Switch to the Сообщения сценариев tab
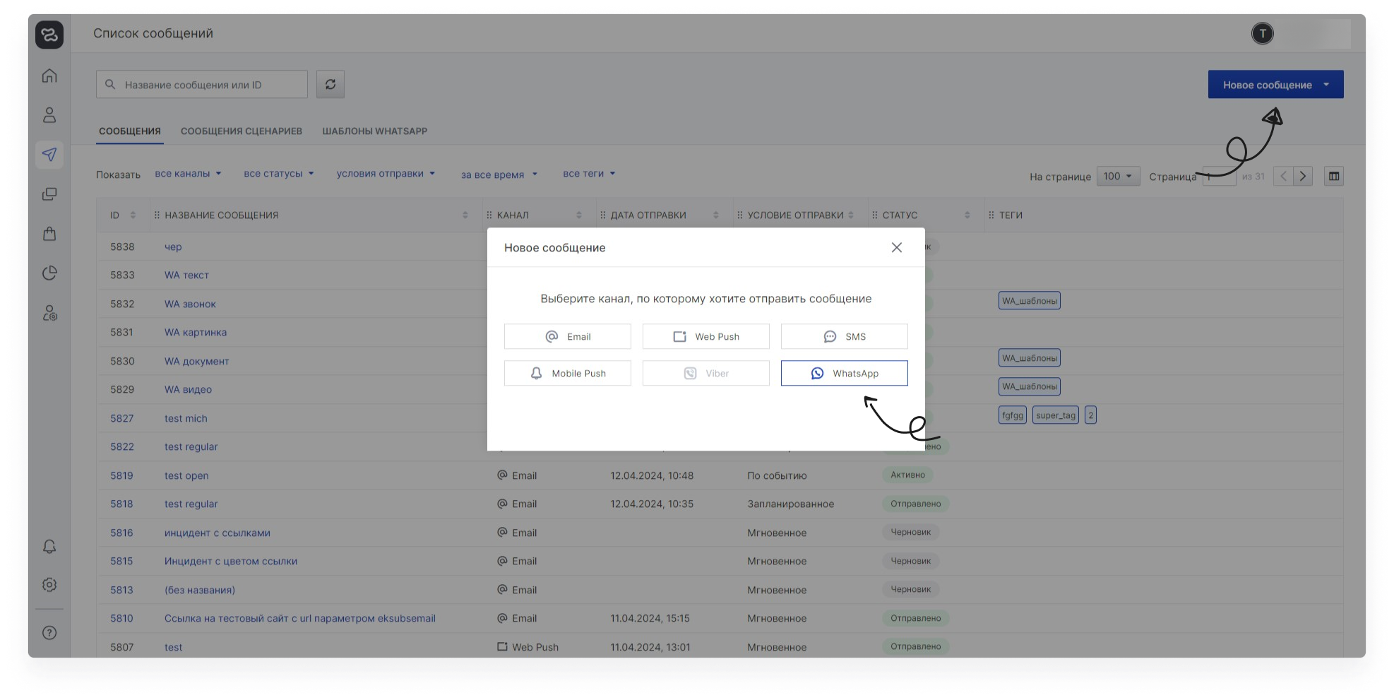 [242, 131]
